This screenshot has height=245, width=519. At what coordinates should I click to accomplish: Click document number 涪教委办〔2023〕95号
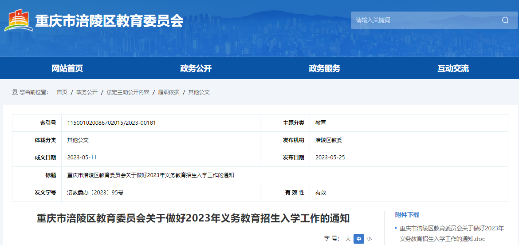95,192
